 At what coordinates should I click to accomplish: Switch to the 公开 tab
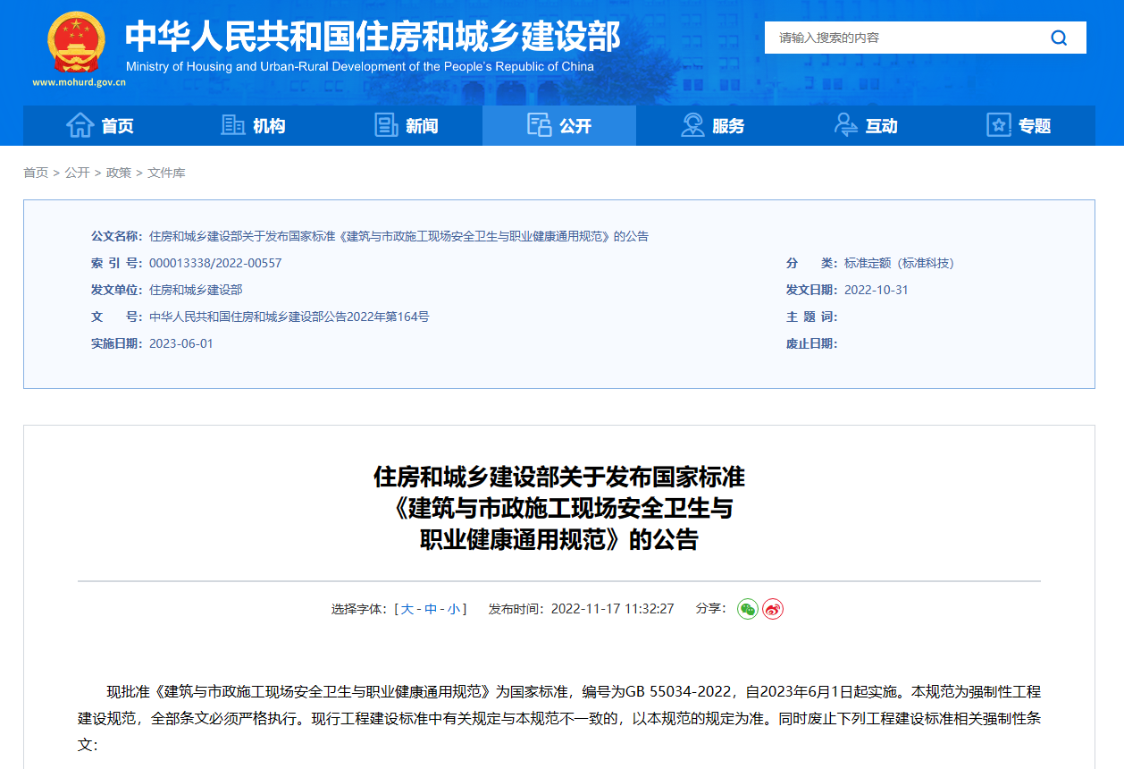coord(558,125)
